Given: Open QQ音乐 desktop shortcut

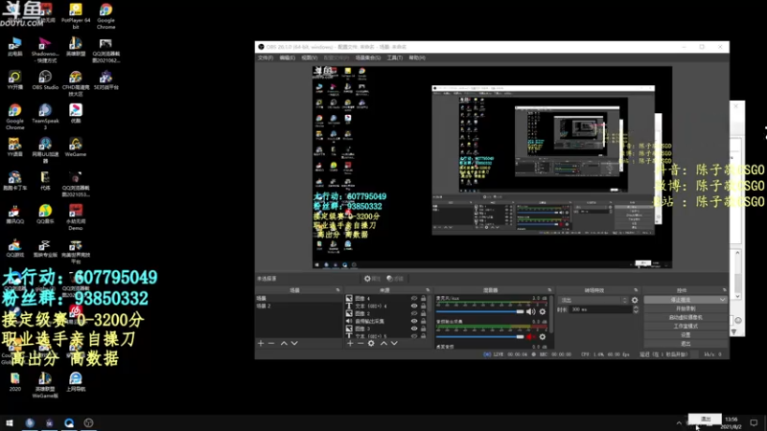Looking at the screenshot, I should tap(45, 214).
